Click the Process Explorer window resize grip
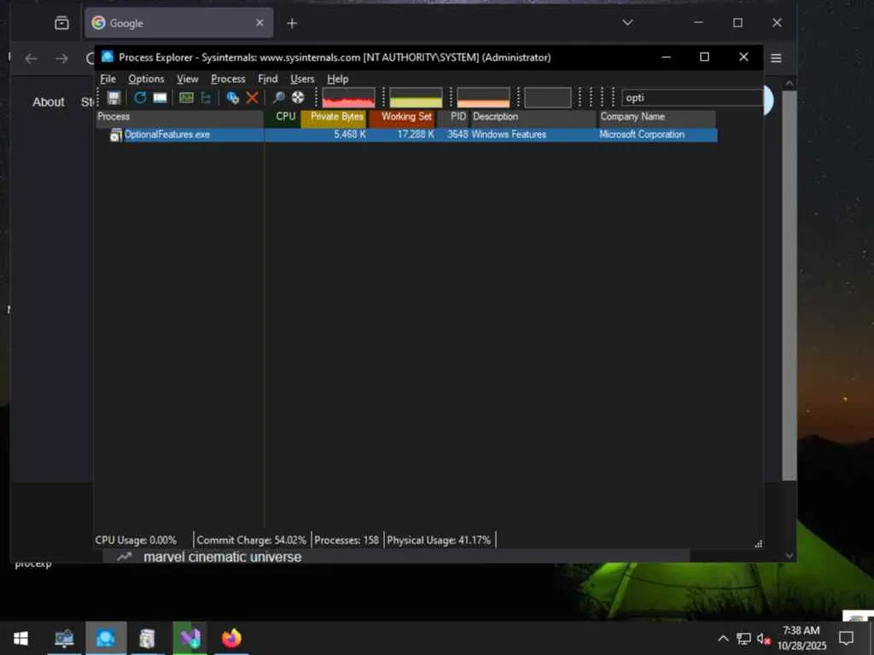This screenshot has width=874, height=655. (758, 543)
